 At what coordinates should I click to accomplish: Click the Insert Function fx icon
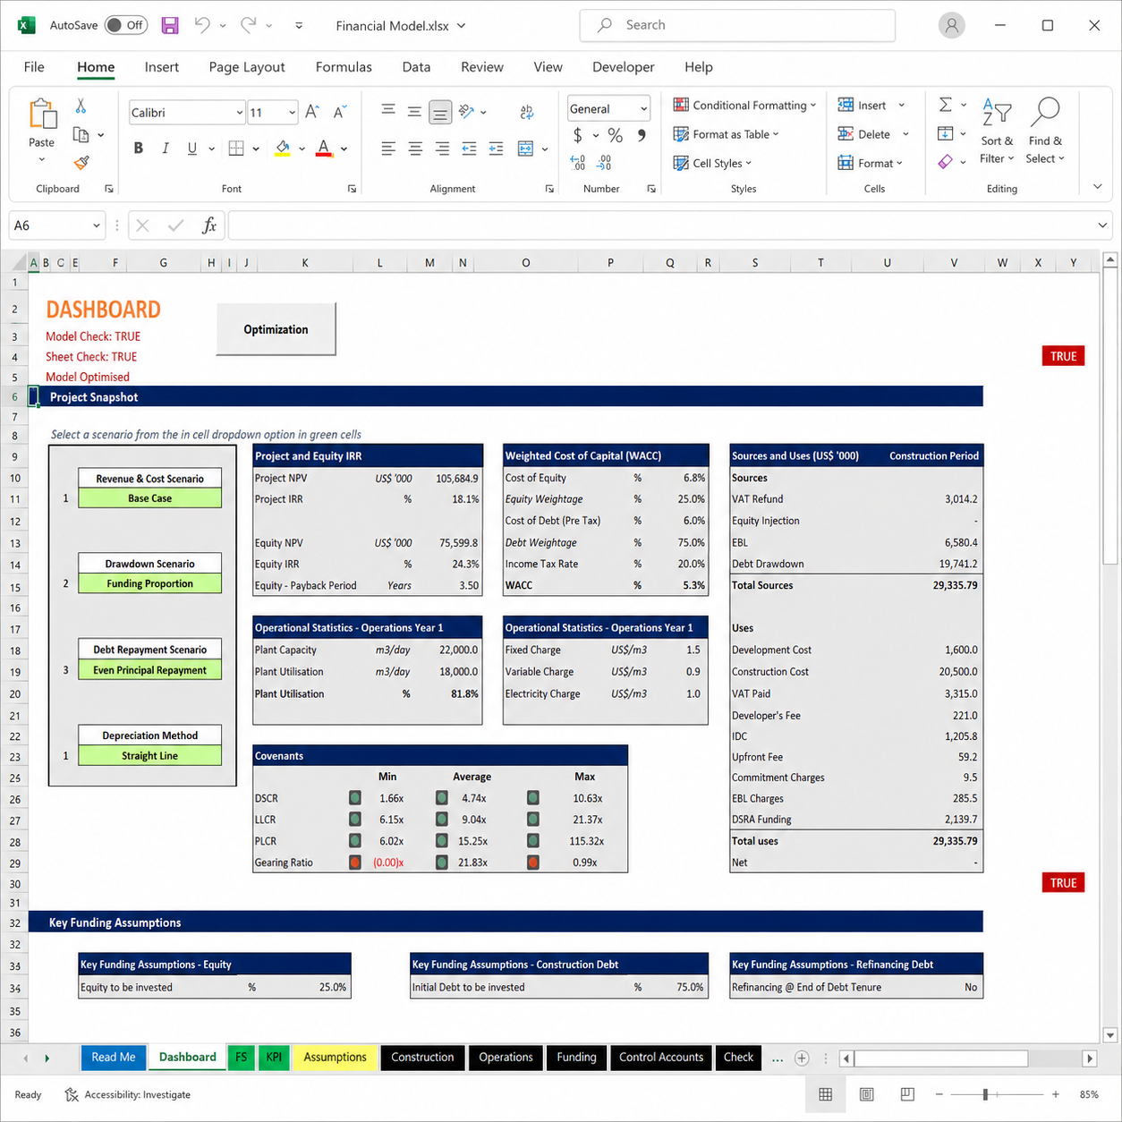[x=209, y=225]
